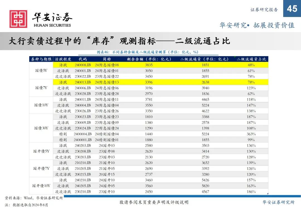Click bond code 230022.IB
The height and width of the screenshot is (209, 301).
tap(83, 76)
